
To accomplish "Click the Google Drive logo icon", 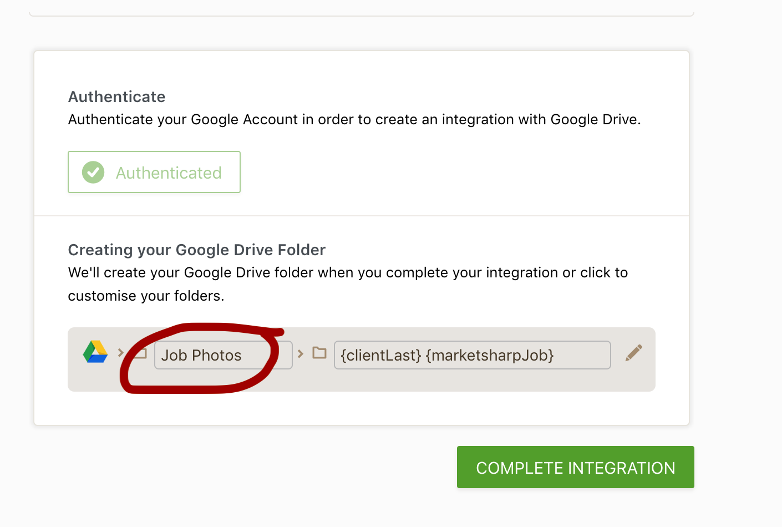I will point(95,352).
